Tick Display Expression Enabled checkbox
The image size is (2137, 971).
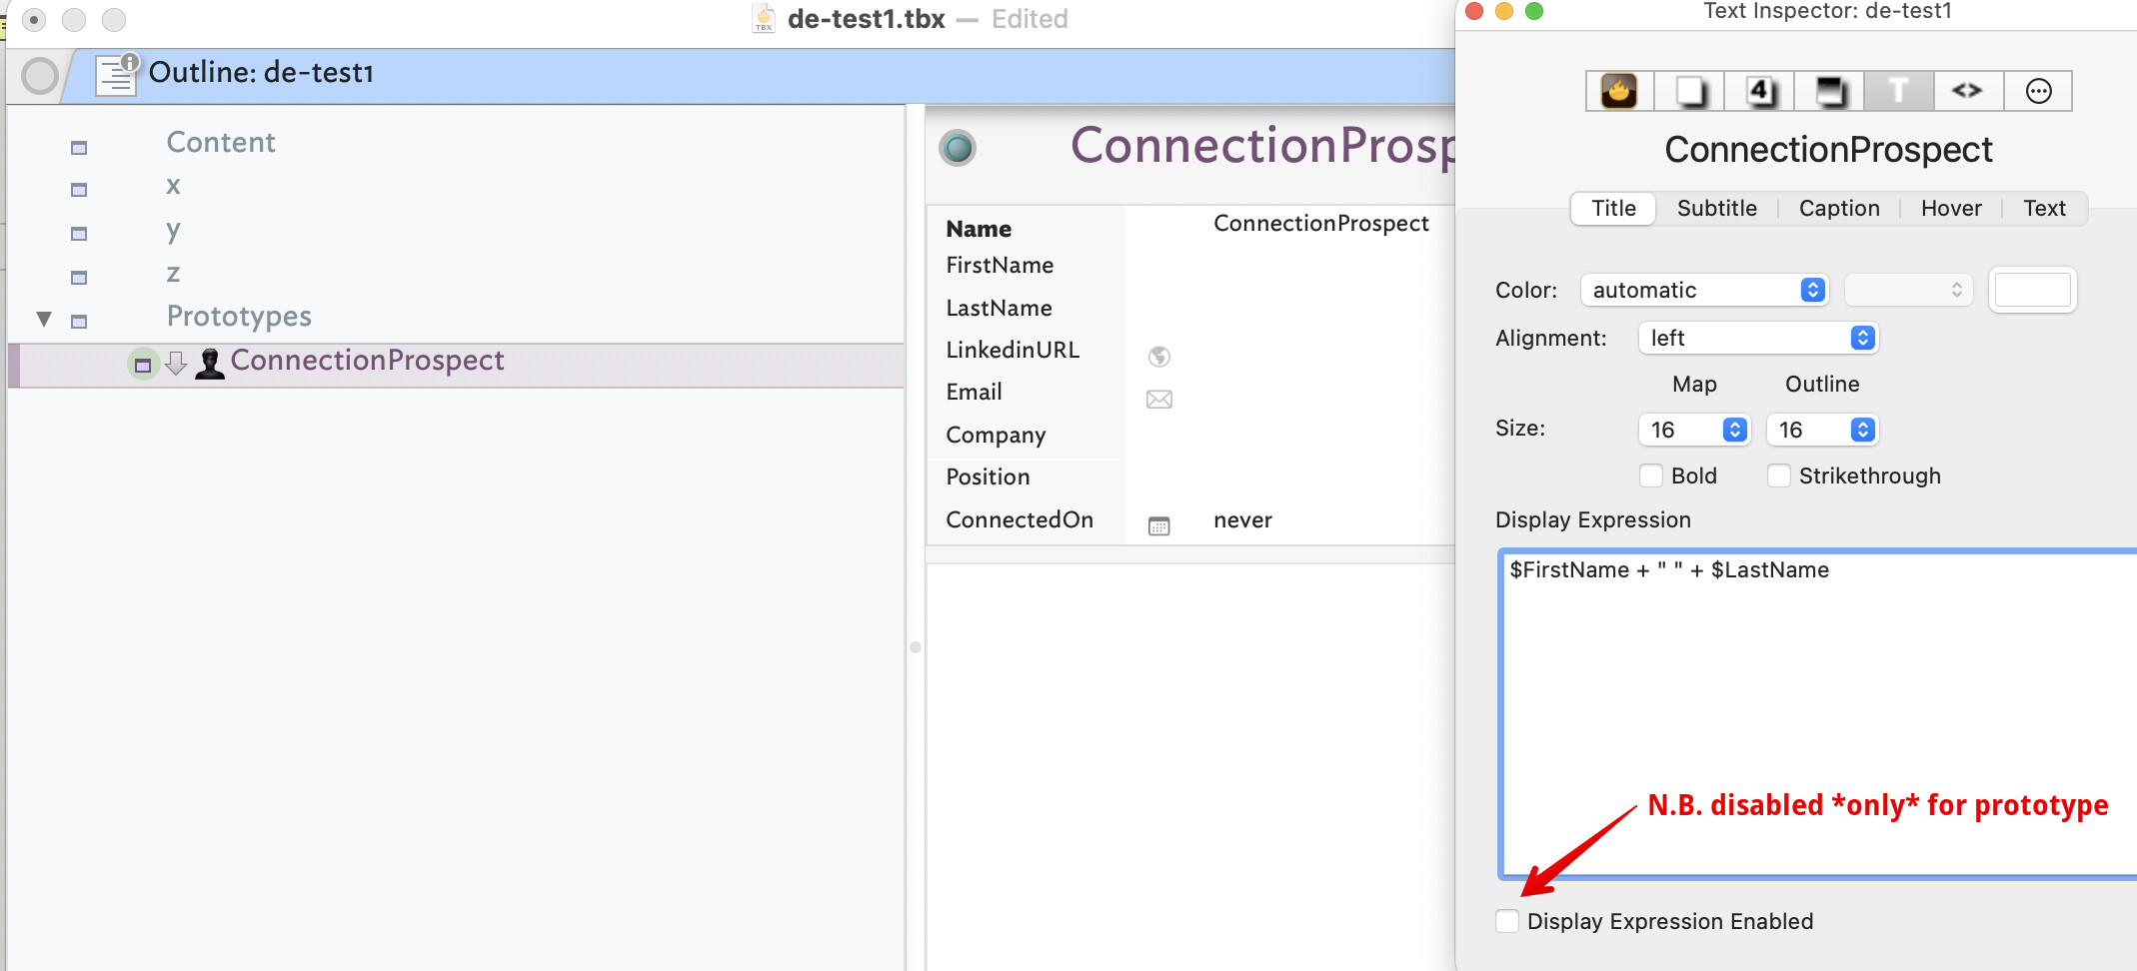pos(1507,921)
